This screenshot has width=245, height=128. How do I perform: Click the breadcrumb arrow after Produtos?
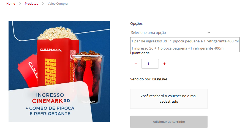pos(43,4)
